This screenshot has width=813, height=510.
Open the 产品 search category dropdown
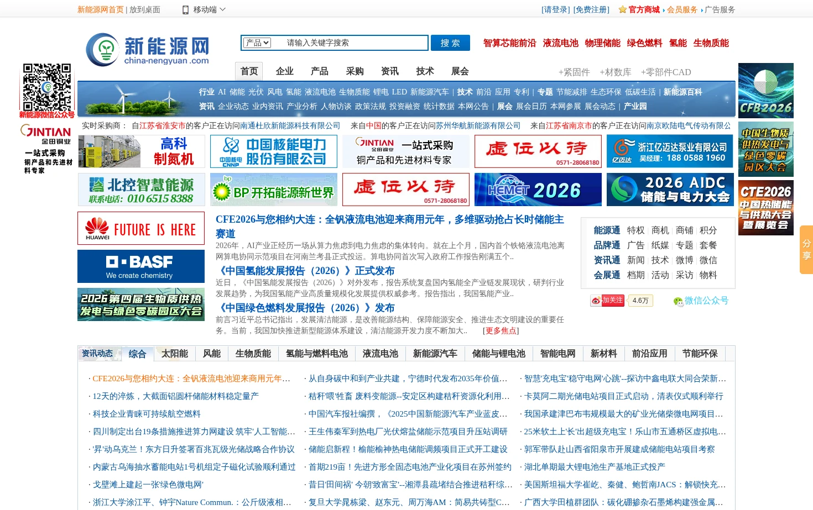tap(258, 43)
